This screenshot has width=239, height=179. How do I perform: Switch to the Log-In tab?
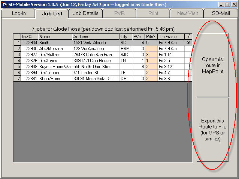tap(19, 13)
